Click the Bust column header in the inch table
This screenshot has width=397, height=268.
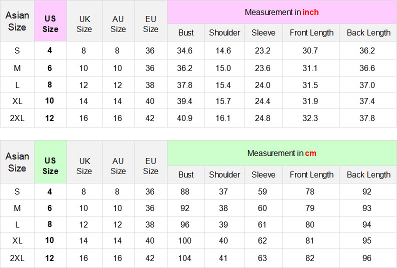[x=186, y=32]
